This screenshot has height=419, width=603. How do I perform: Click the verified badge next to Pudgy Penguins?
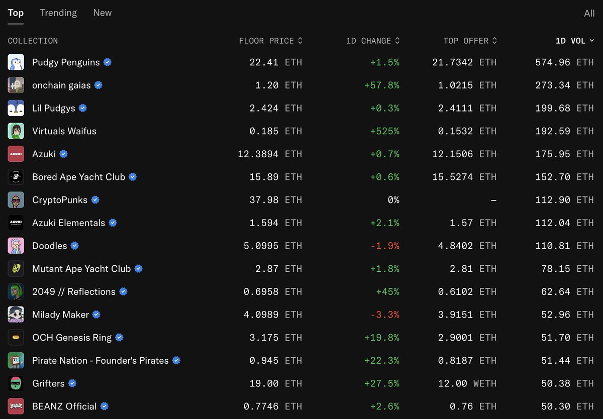coord(108,62)
